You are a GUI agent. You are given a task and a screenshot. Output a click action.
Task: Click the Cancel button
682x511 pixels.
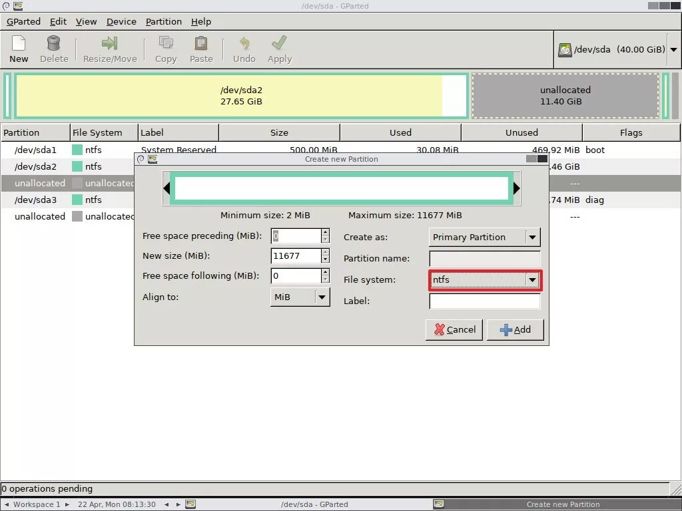[x=454, y=330]
